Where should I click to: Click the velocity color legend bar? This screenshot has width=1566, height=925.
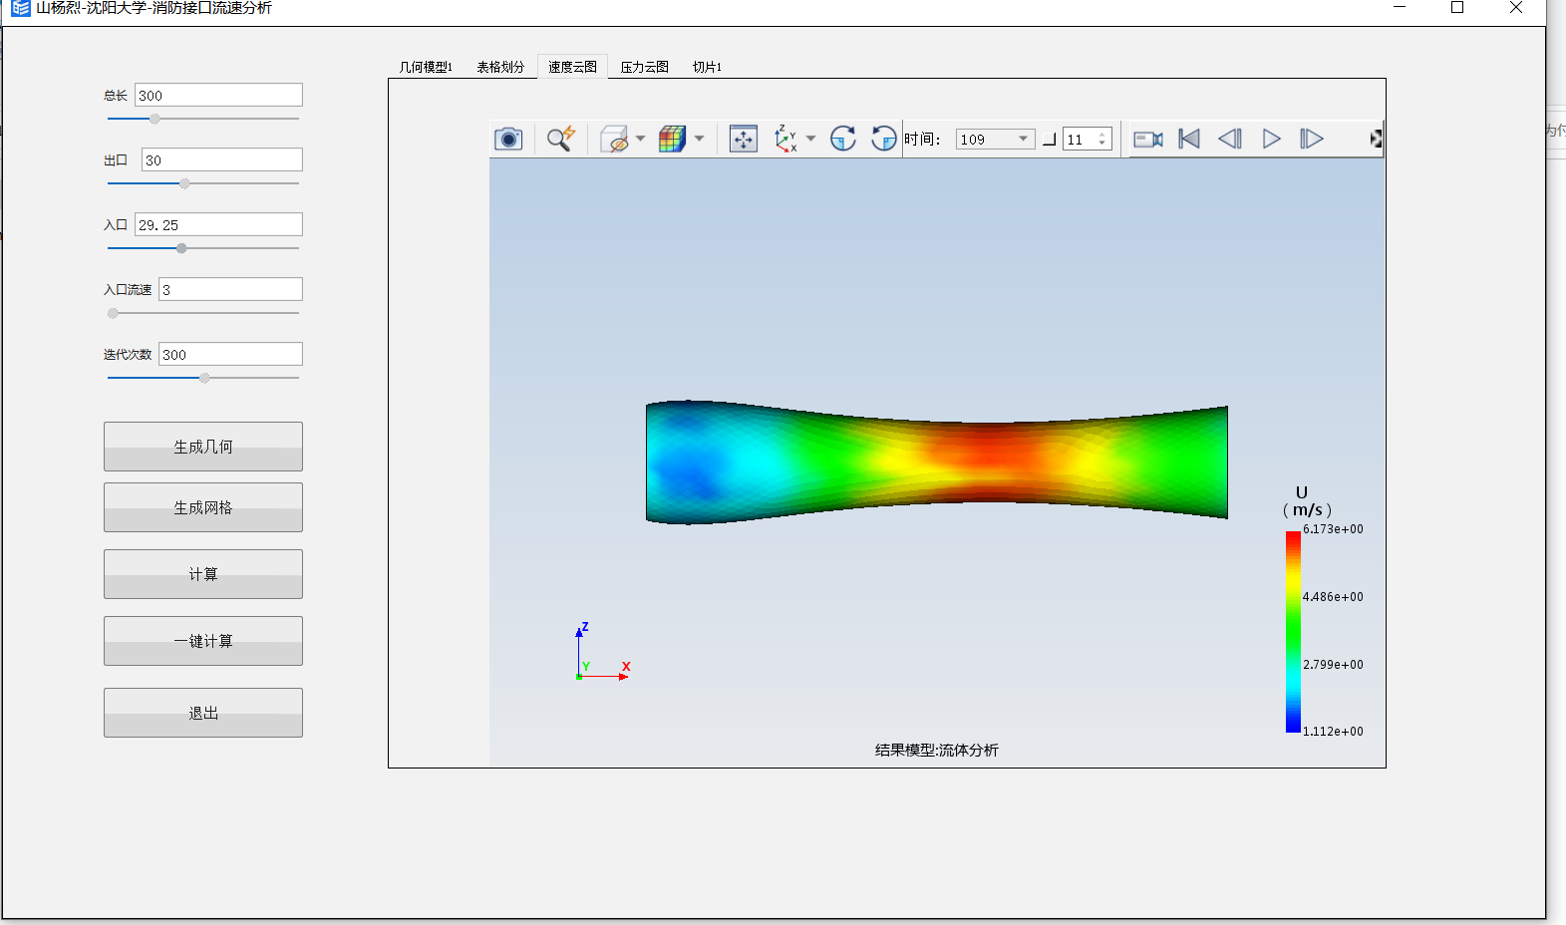(x=1293, y=631)
